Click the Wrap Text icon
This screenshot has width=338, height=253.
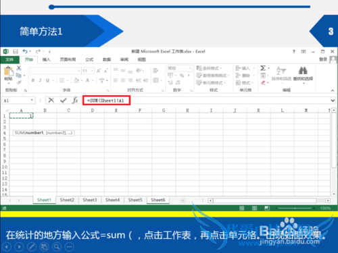pyautogui.click(x=155, y=71)
